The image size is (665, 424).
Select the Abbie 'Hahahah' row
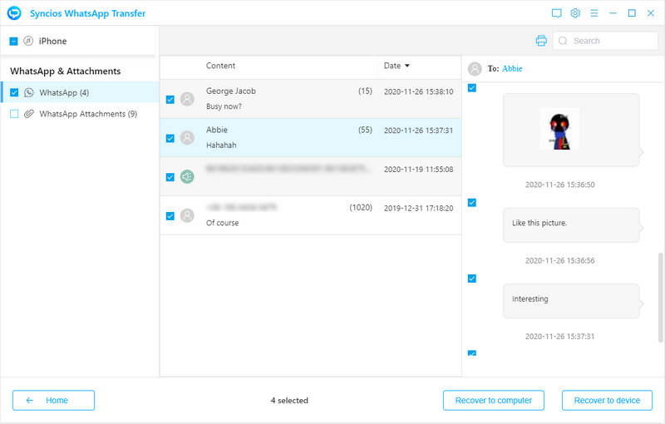click(x=310, y=138)
